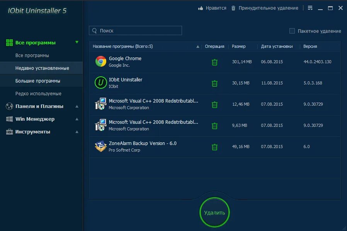Open Принудительное удаление trash icon
This screenshot has height=231, width=347.
coord(233,8)
